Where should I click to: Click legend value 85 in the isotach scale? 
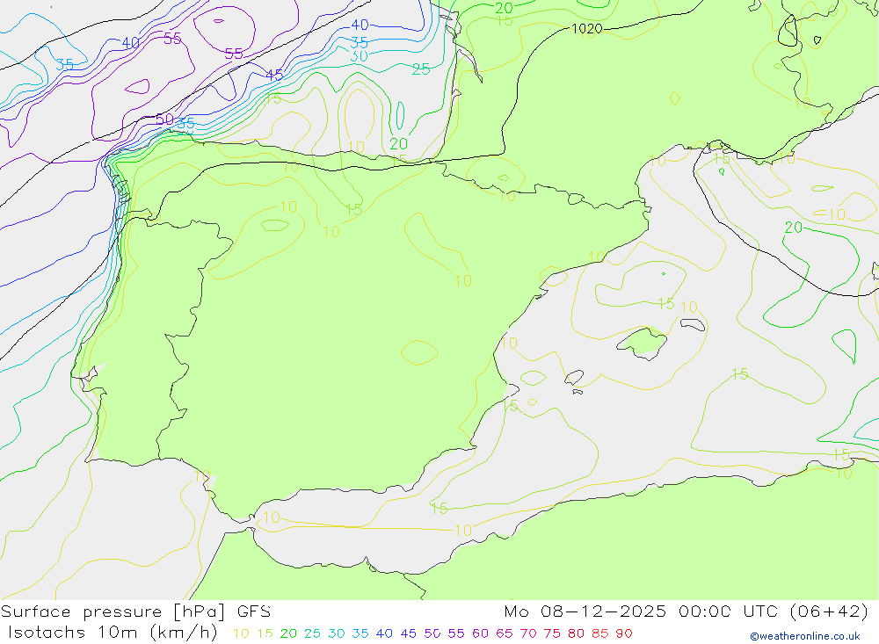[600, 633]
